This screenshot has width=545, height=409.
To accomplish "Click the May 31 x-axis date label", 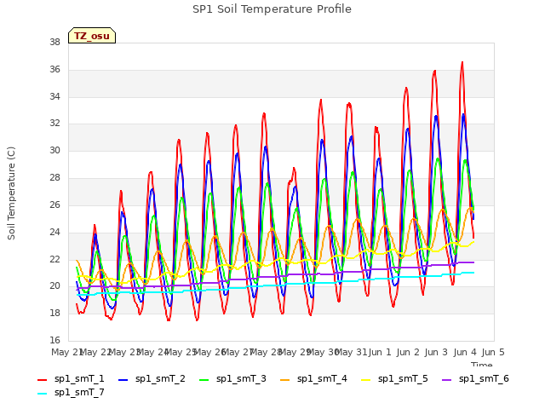I will pyautogui.click(x=351, y=352).
